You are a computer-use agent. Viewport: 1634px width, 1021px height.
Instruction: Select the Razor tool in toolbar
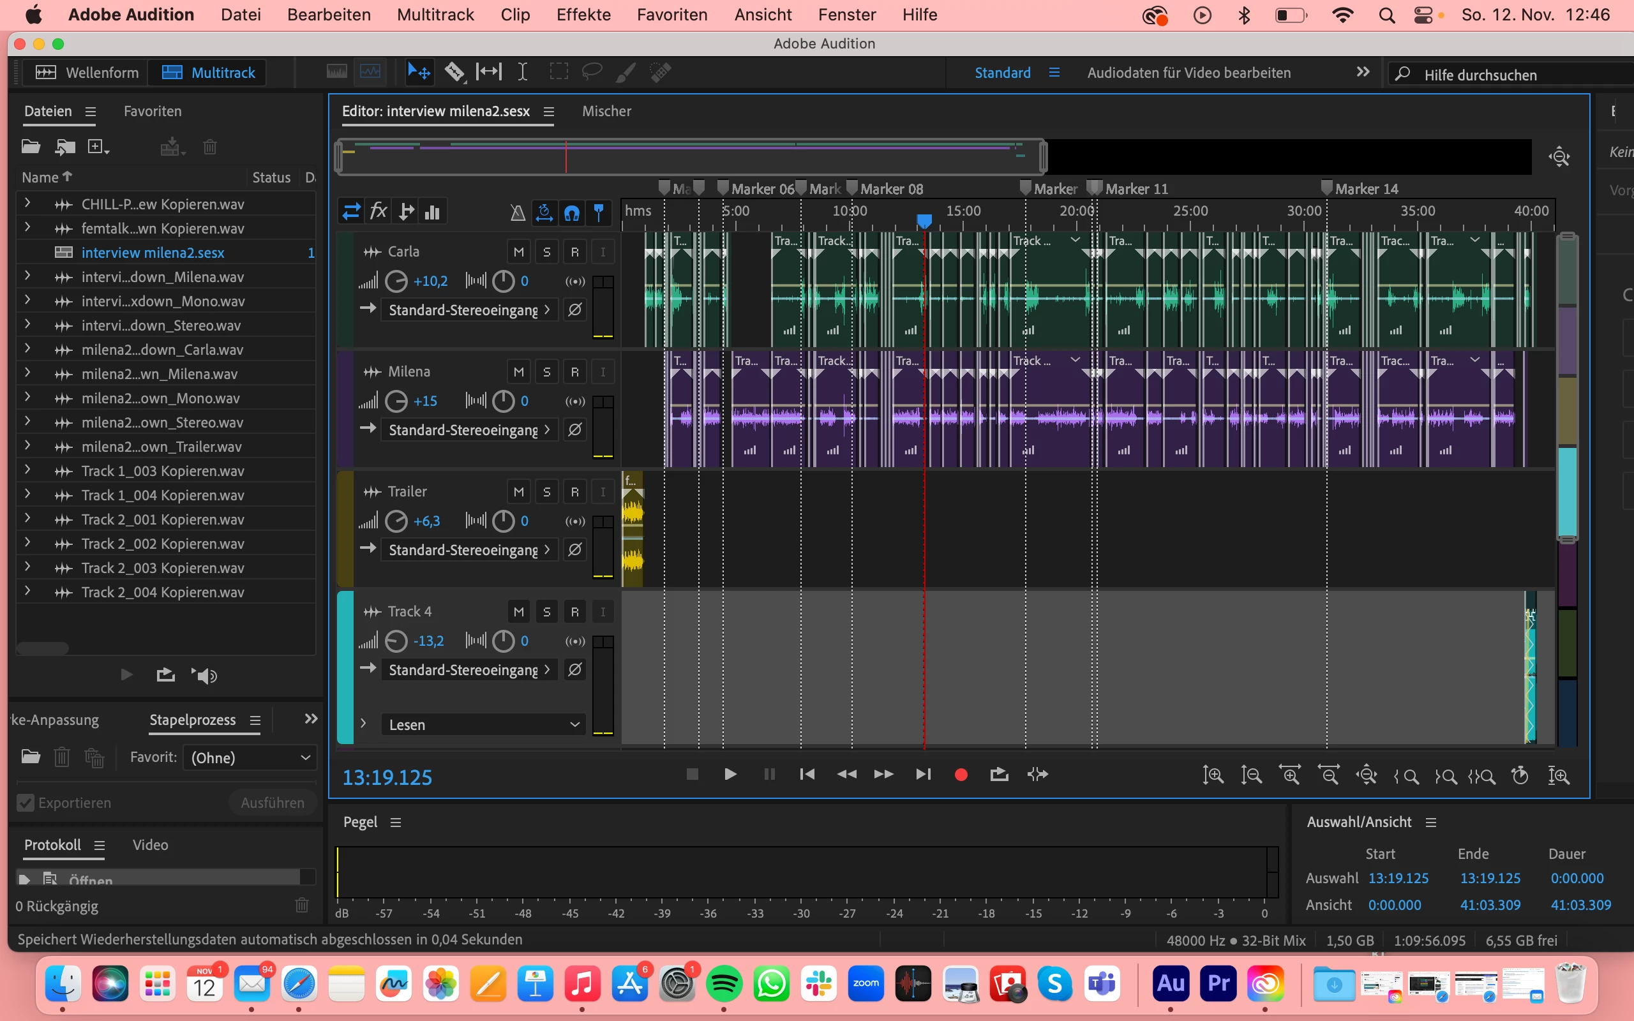click(454, 71)
